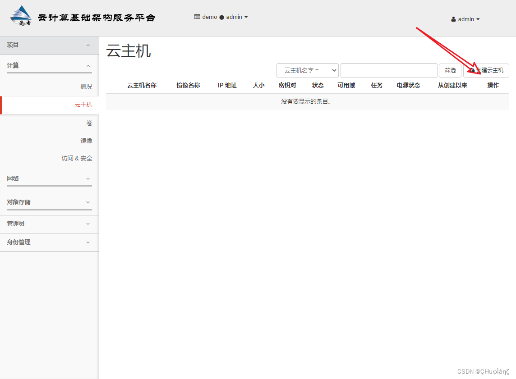Click the 创建云主机 button
Screen dimensions: 516x379
pyautogui.click(x=486, y=70)
